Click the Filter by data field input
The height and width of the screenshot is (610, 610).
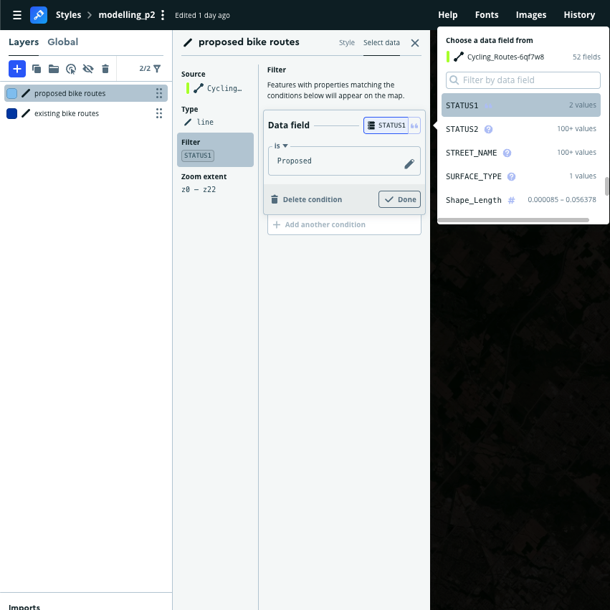point(523,80)
